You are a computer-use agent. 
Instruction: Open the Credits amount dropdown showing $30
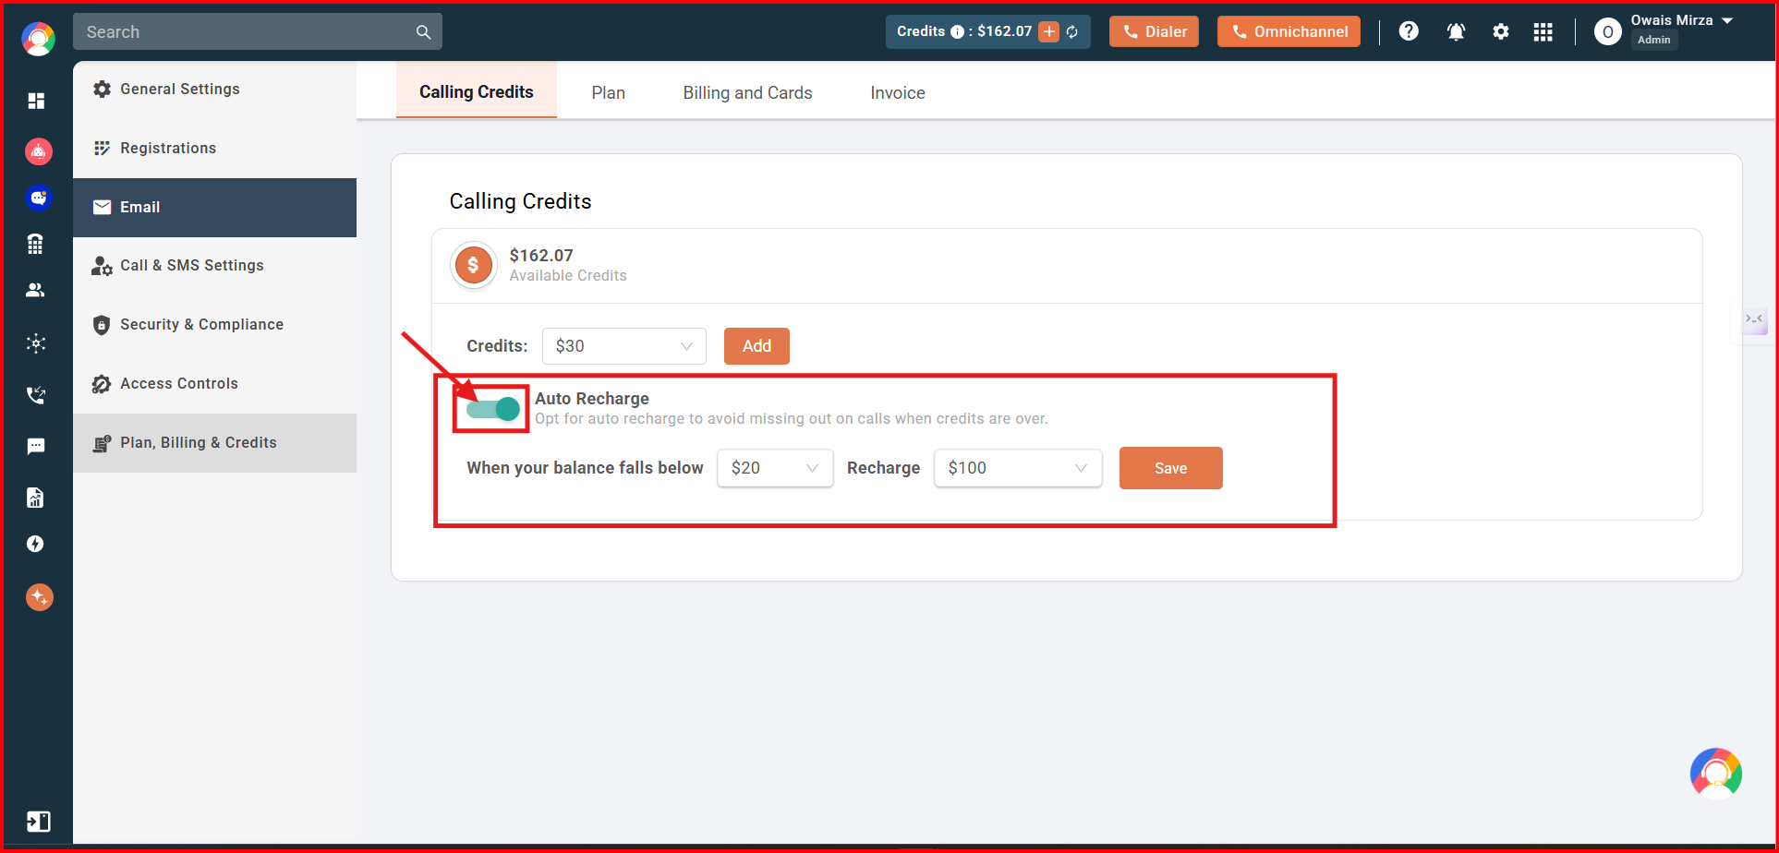624,346
